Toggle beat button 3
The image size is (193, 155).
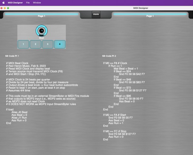coord(48,44)
